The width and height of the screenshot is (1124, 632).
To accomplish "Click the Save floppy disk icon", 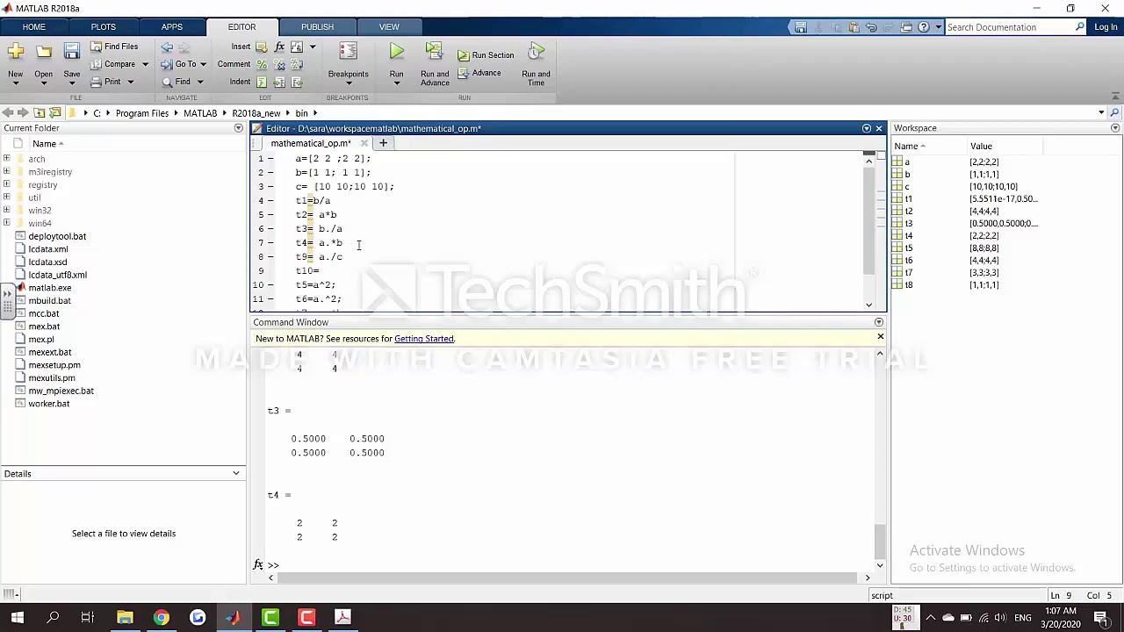I will pos(71,53).
